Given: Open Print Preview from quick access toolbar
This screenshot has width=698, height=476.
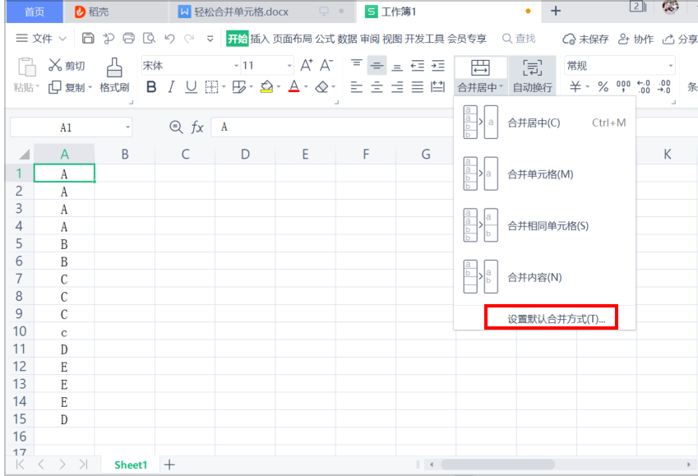Looking at the screenshot, I should (149, 39).
